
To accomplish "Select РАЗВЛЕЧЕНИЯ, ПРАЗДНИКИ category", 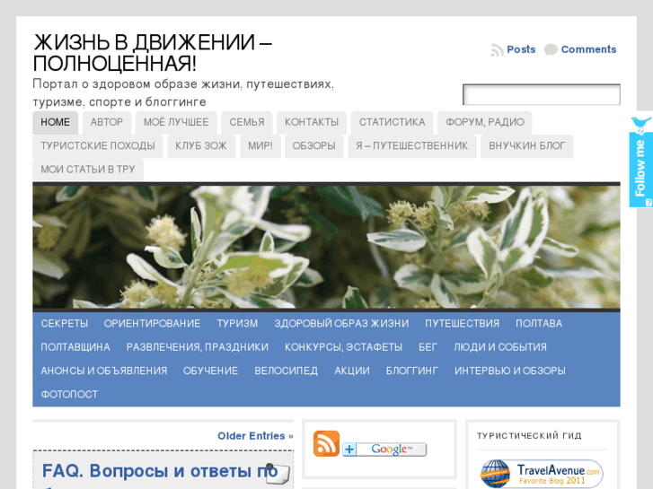I will [198, 347].
